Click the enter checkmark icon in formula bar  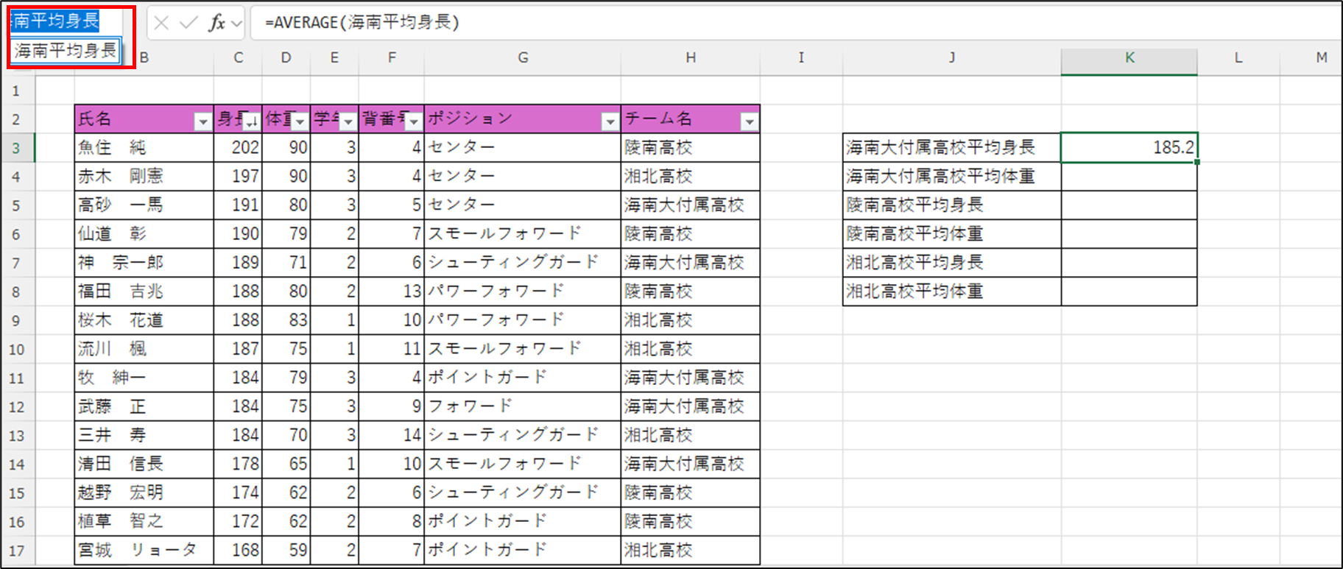[x=188, y=23]
